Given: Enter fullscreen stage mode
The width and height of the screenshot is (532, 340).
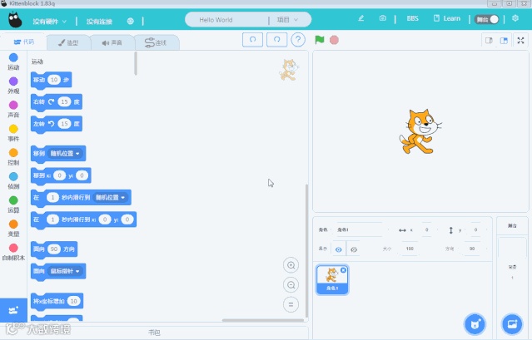Looking at the screenshot, I should point(520,41).
